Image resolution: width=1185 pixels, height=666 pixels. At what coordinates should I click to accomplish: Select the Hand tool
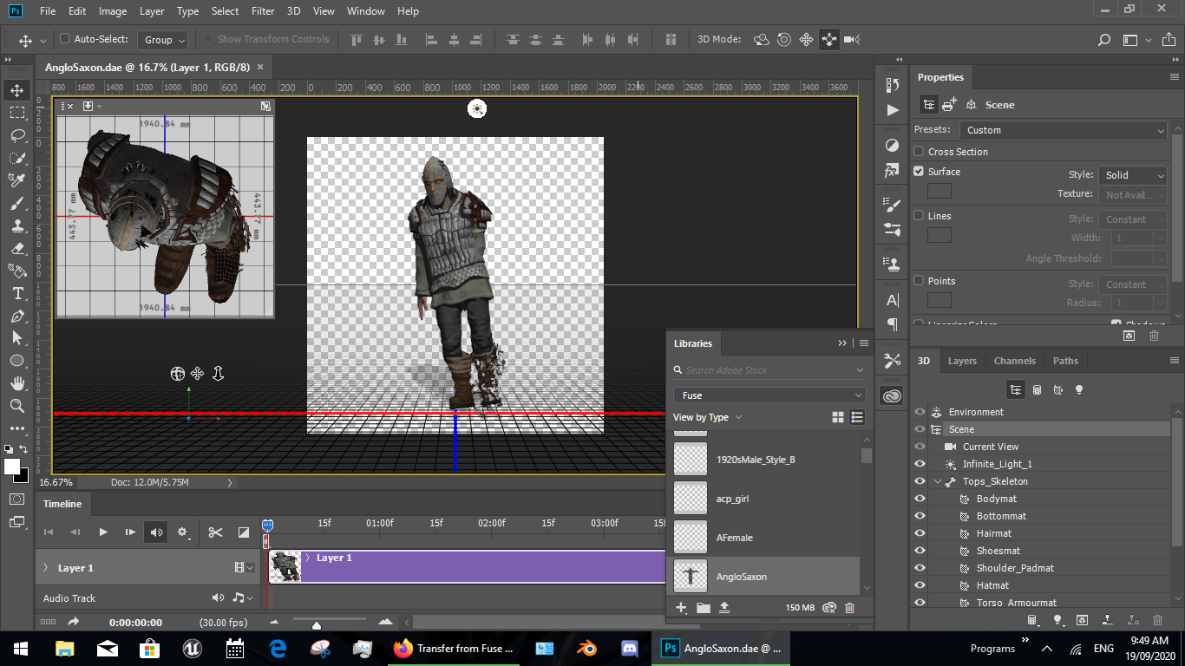click(x=16, y=383)
